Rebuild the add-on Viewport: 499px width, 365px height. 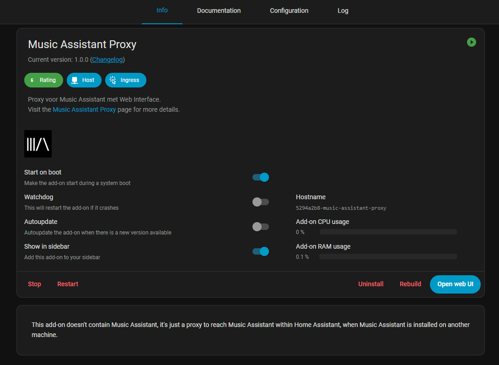[410, 284]
